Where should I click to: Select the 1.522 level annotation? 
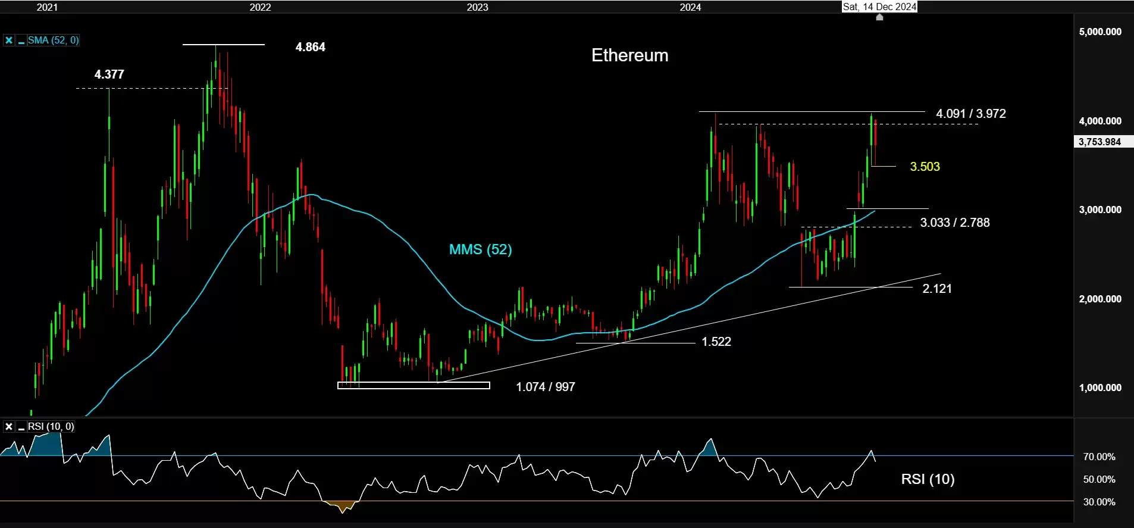pos(716,342)
